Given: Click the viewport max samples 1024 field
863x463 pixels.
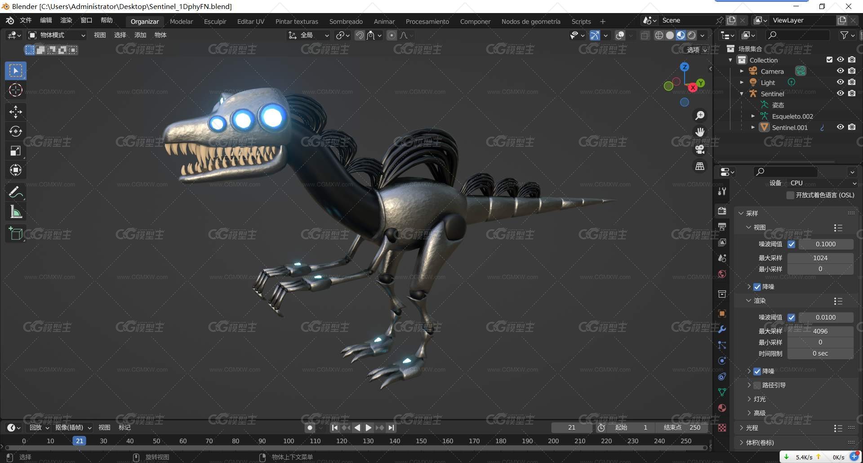Looking at the screenshot, I should (820, 258).
